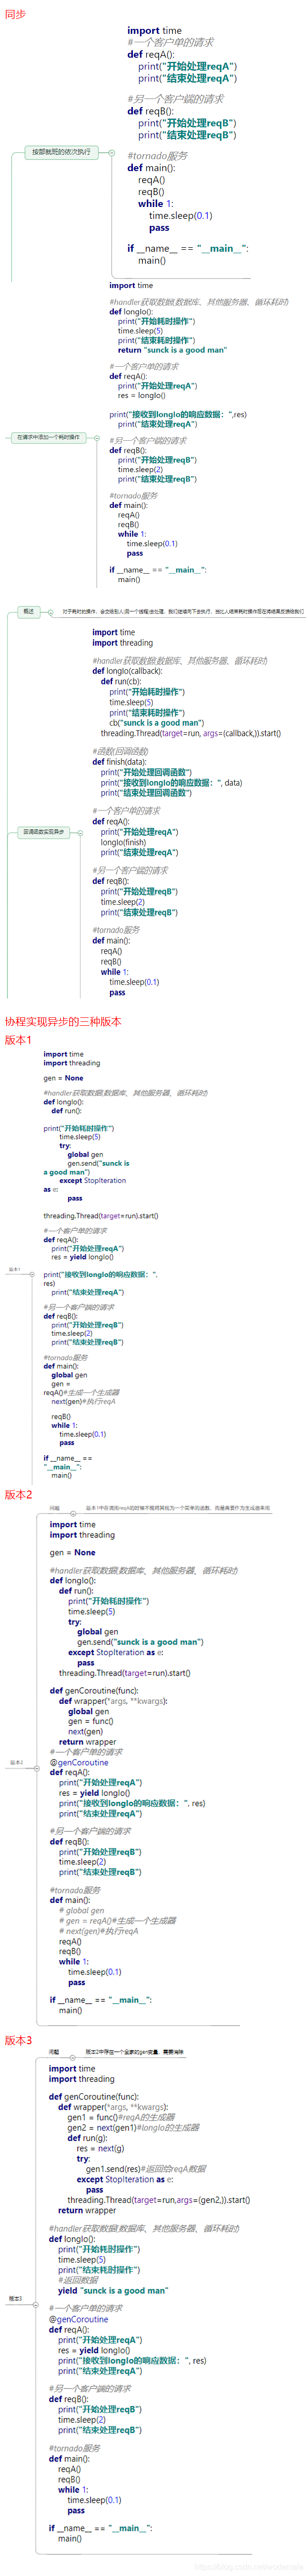Select the 概述 mind map node
The width and height of the screenshot is (308, 2576).
29,611
